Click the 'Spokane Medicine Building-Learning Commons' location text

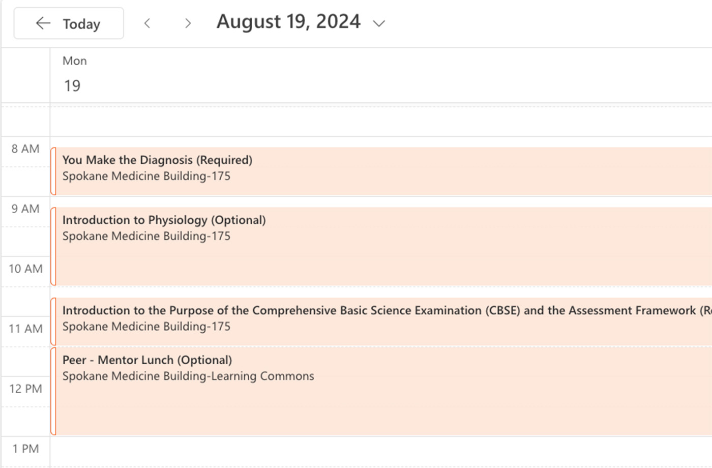(x=188, y=376)
